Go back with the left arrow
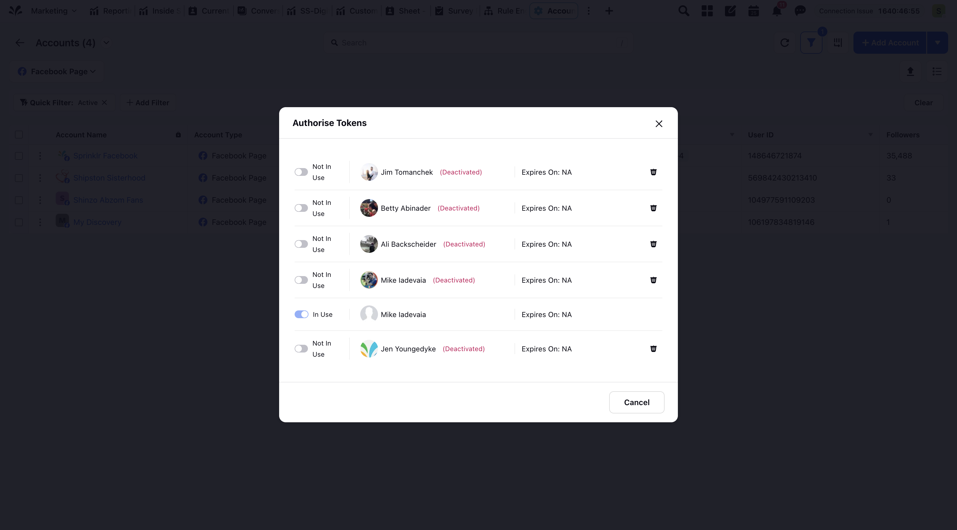The height and width of the screenshot is (530, 957). pyautogui.click(x=20, y=43)
